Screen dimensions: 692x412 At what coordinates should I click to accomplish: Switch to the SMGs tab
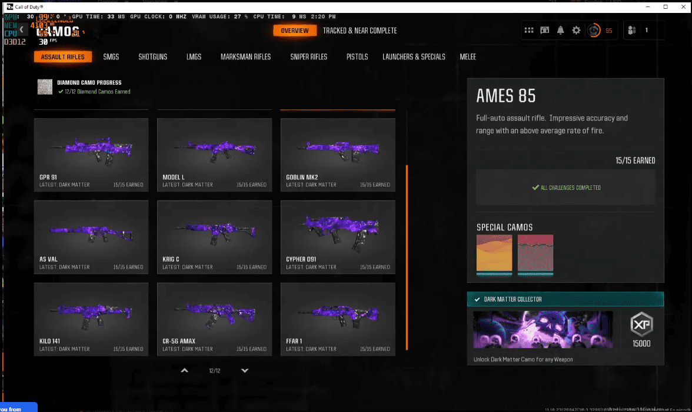tap(111, 57)
